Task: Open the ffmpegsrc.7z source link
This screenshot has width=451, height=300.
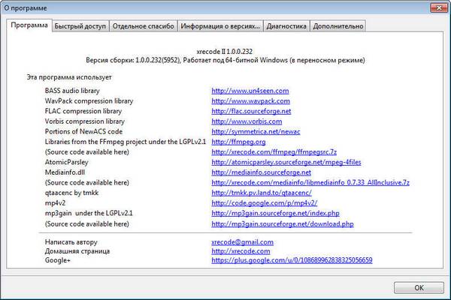Action: tap(274, 151)
